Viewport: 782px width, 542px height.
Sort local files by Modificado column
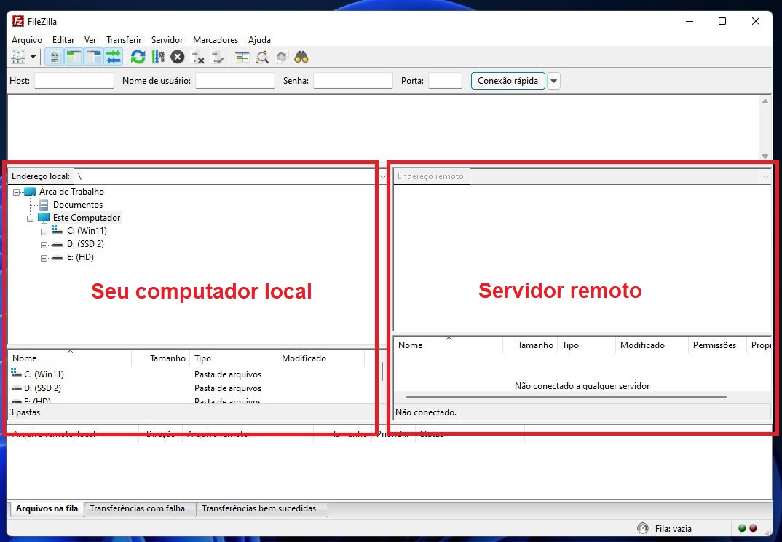321,358
